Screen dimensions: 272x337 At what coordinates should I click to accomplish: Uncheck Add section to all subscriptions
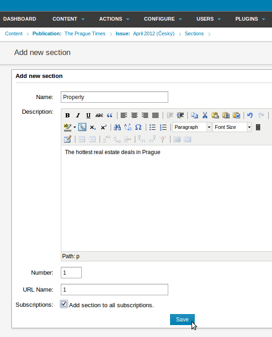point(64,304)
